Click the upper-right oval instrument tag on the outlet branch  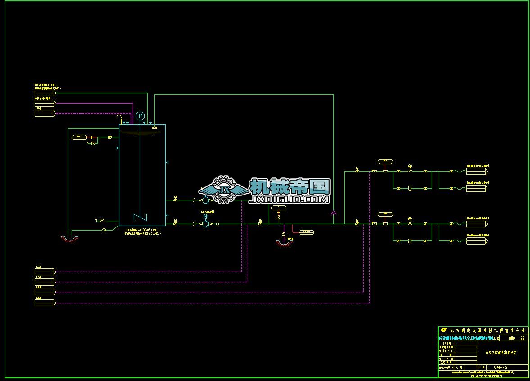point(385,162)
